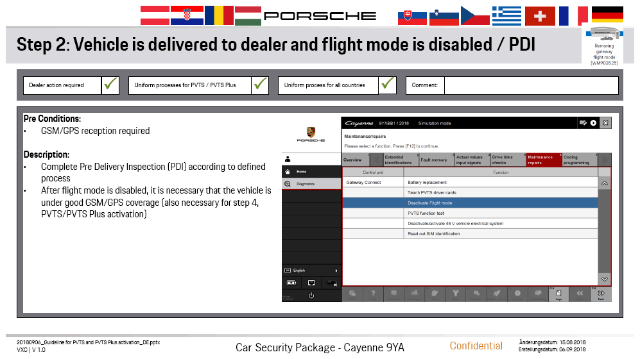The height and width of the screenshot is (359, 640).
Task: Open Diagnostics in the tester sidebar
Action: pyautogui.click(x=311, y=184)
